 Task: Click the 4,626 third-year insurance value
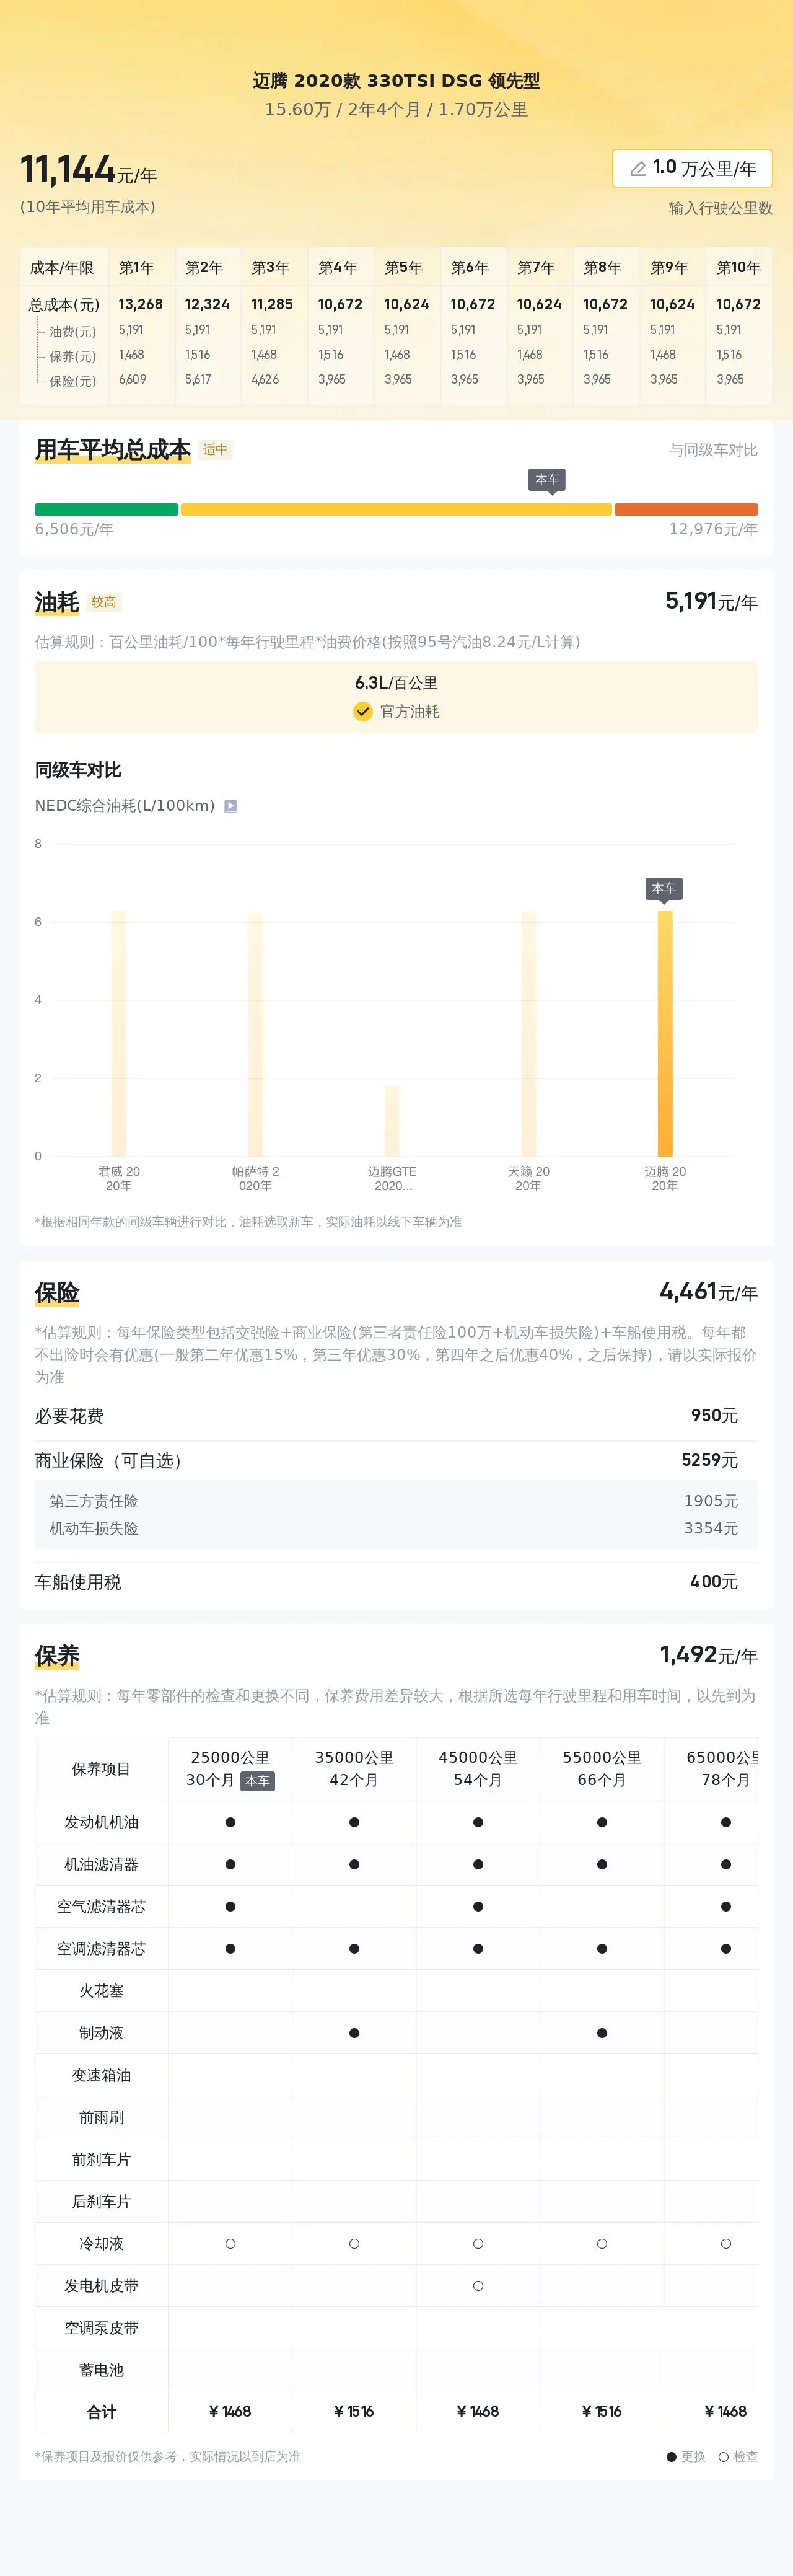click(265, 380)
